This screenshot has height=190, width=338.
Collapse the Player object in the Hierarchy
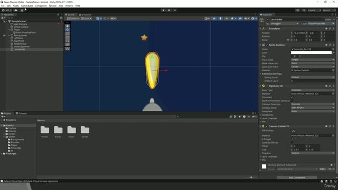click(x=10, y=30)
